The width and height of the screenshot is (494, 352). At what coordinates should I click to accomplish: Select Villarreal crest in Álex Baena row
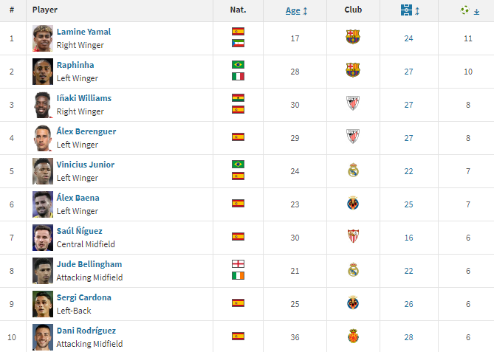coord(353,203)
